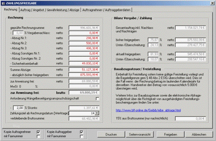Close the ZAHLUNGSFREIGABE window
This screenshot has height=141, width=216.
(x=212, y=3)
